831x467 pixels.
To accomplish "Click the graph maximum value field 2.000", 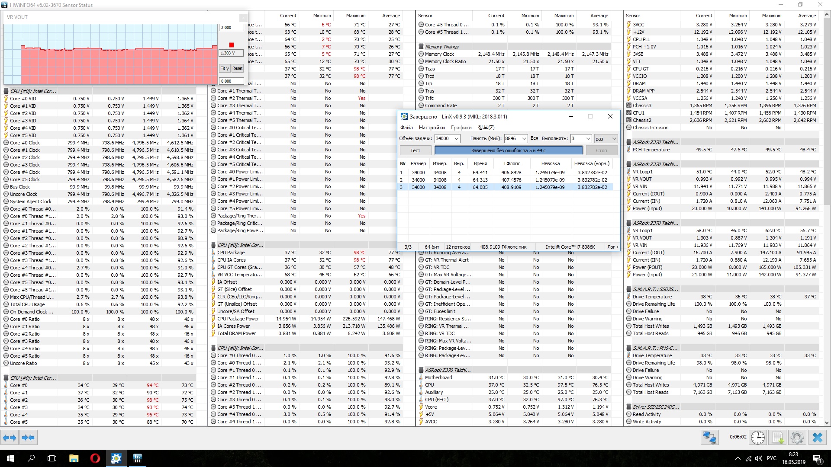I will 231,28.
